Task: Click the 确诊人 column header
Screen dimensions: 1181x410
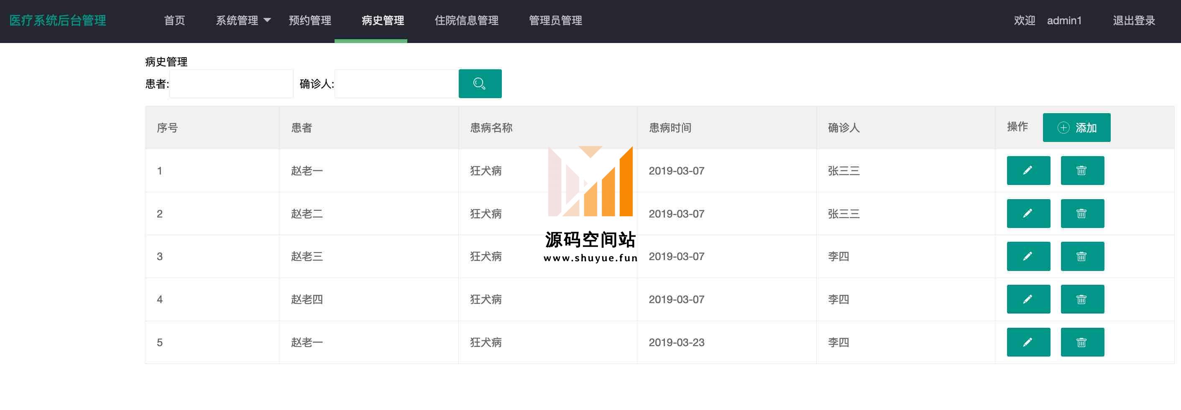Action: [x=844, y=128]
